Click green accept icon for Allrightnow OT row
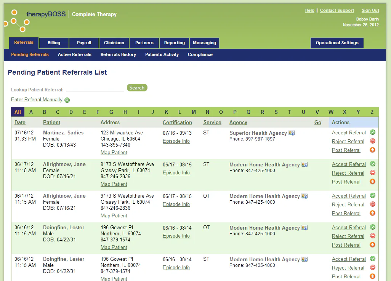This screenshot has height=281, width=391. pyautogui.click(x=373, y=196)
